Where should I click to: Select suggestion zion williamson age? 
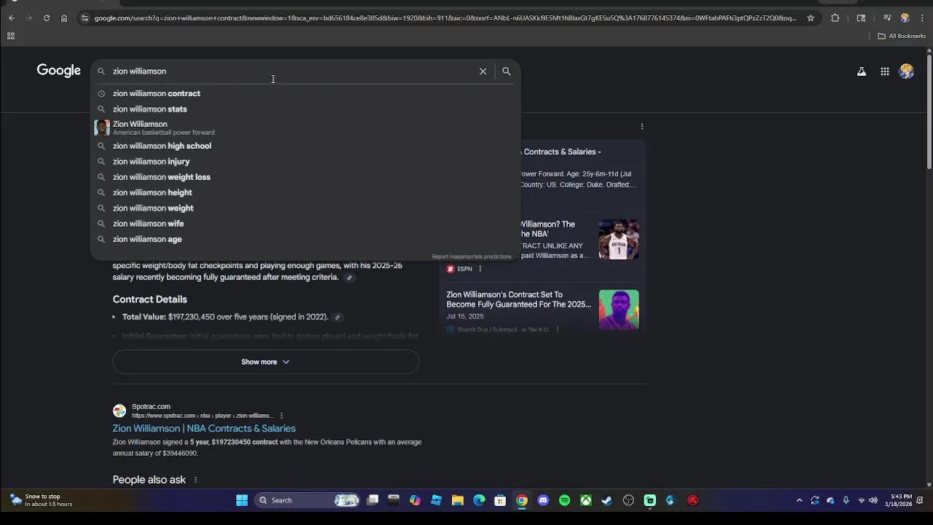click(x=305, y=239)
